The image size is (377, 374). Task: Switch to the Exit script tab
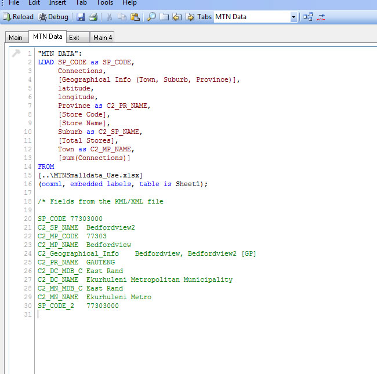pyautogui.click(x=74, y=38)
